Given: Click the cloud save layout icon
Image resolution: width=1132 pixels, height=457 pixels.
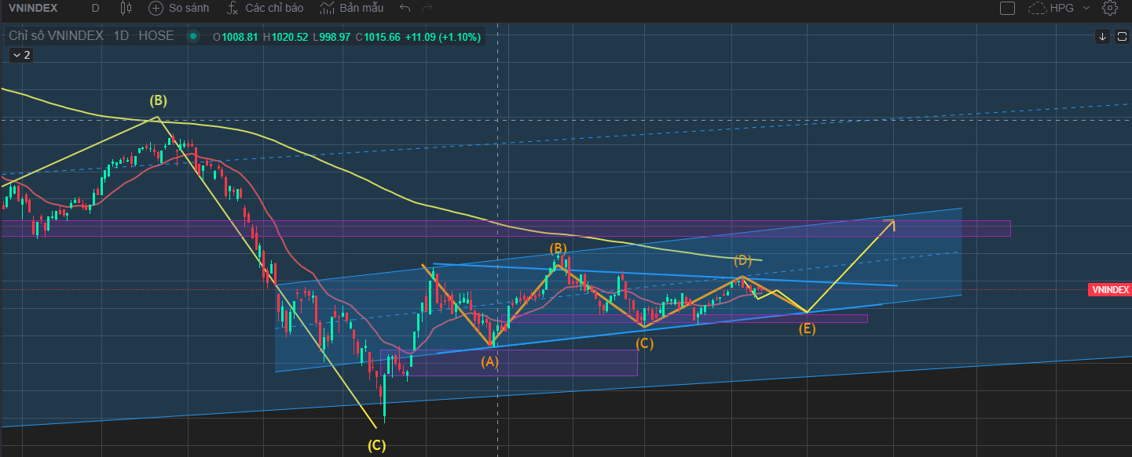Looking at the screenshot, I should pos(1037,9).
